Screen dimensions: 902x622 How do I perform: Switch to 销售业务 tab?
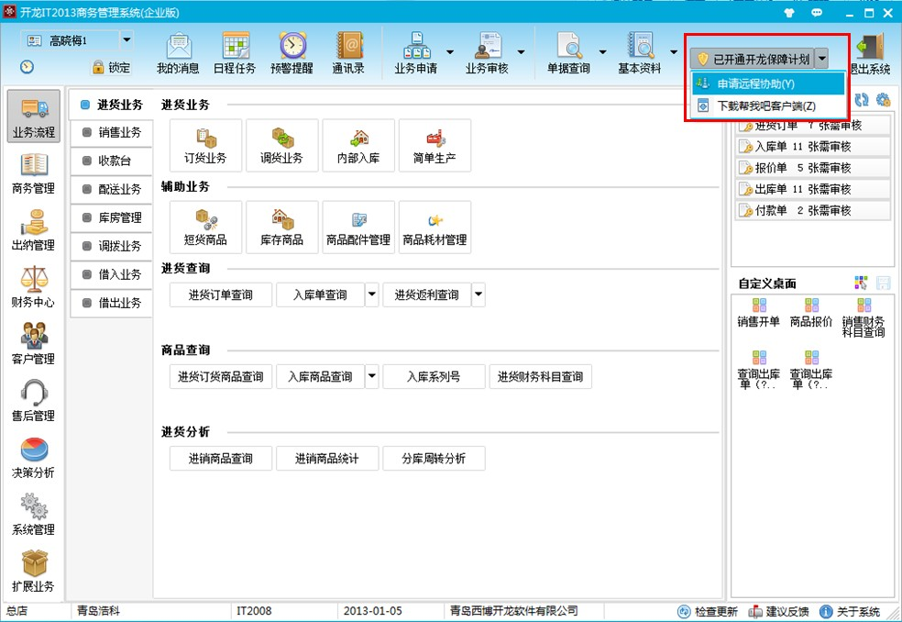(112, 132)
